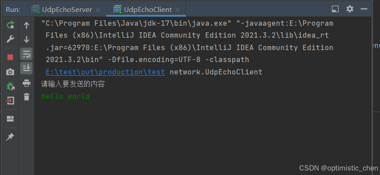Attach debugger via the green bug icon

(x=10, y=86)
